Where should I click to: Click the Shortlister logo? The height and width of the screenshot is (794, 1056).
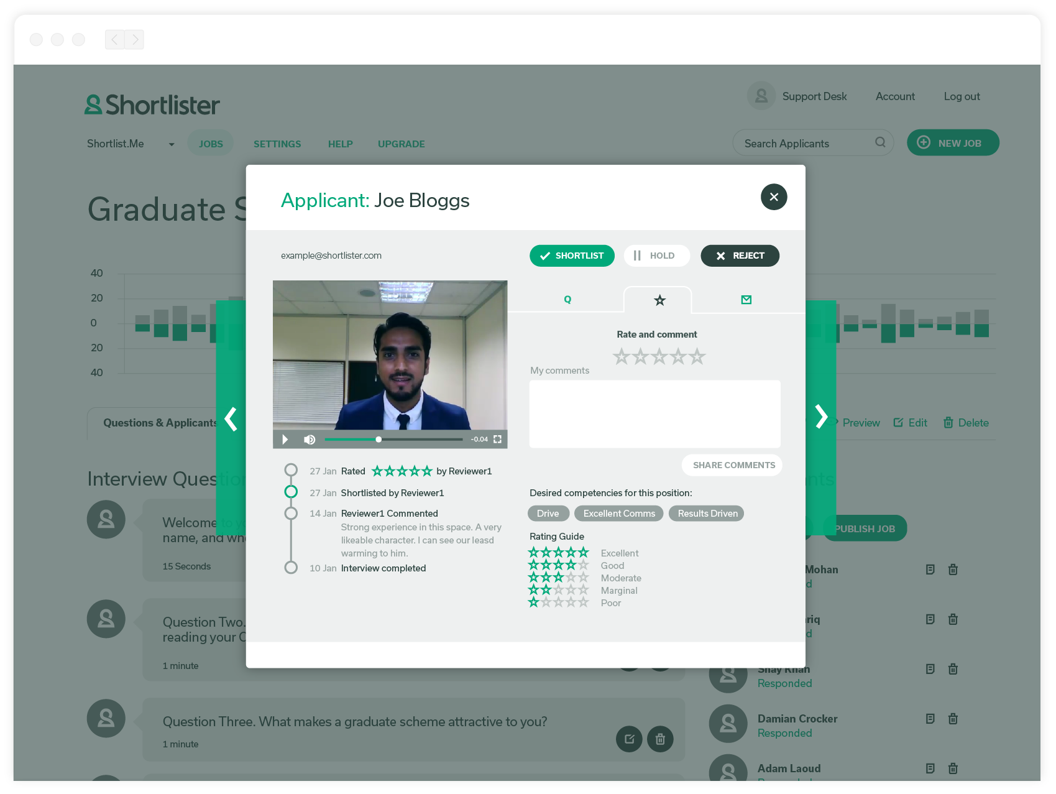click(x=152, y=104)
